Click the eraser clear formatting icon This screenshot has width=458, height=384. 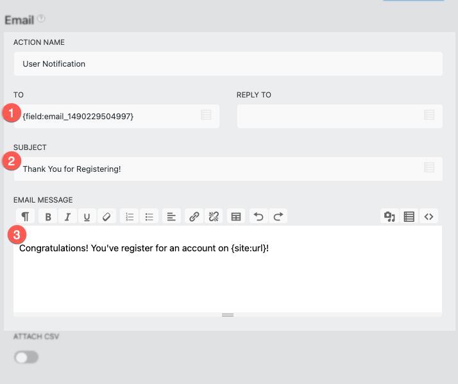pos(106,217)
